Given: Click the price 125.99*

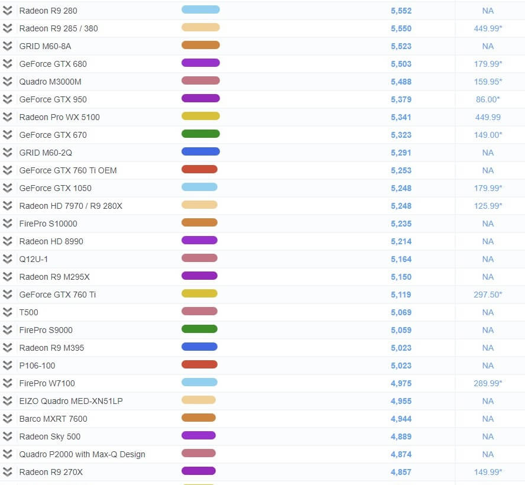Looking at the screenshot, I should tap(488, 206).
